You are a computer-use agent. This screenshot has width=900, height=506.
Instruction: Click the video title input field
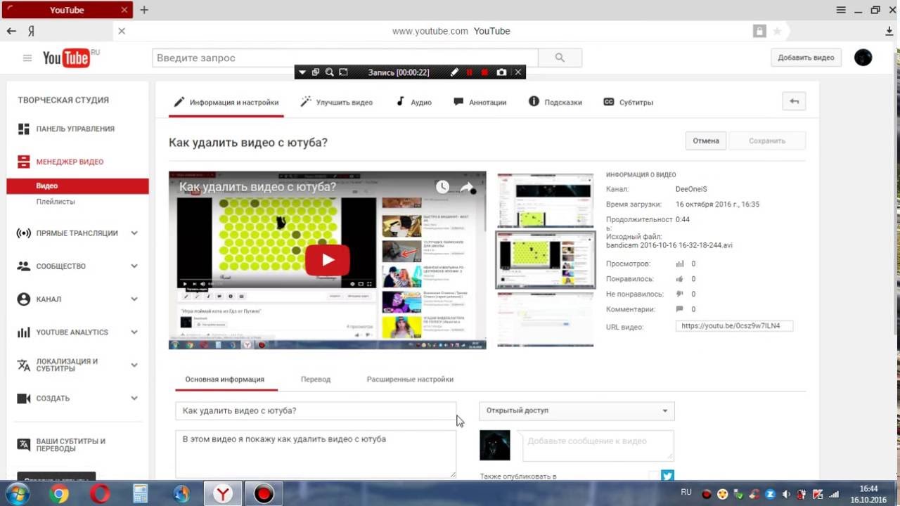(x=316, y=410)
